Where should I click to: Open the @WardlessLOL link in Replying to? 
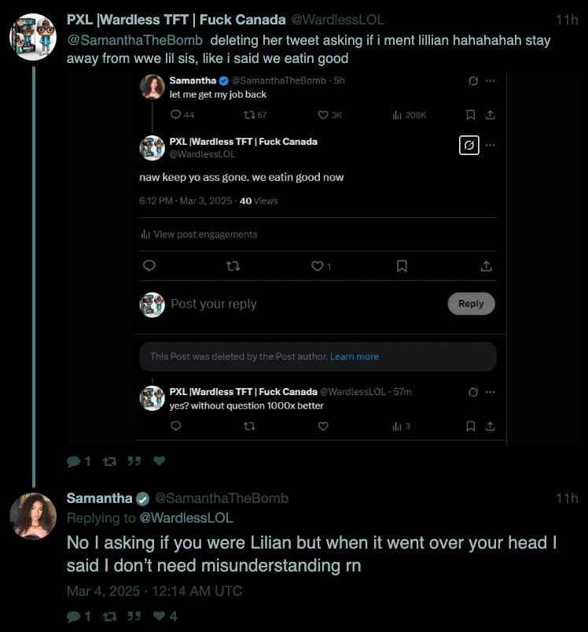click(x=186, y=518)
